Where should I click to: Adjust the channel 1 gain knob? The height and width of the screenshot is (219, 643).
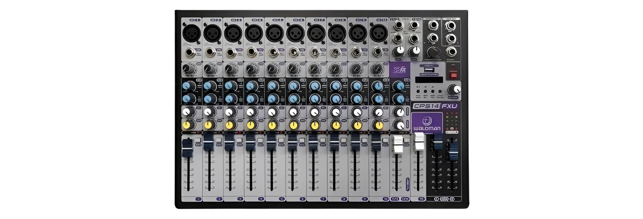tap(189, 69)
